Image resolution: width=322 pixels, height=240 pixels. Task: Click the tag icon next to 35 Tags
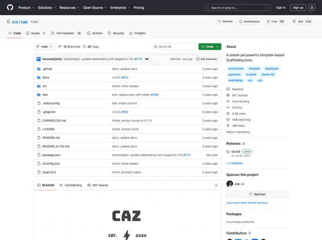(84, 47)
